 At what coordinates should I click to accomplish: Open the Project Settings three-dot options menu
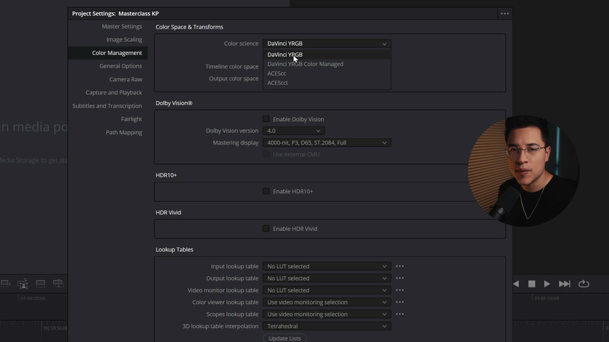(505, 14)
